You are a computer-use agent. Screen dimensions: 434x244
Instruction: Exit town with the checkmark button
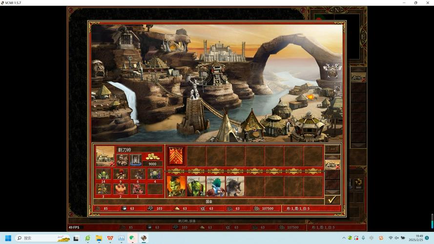(x=332, y=200)
